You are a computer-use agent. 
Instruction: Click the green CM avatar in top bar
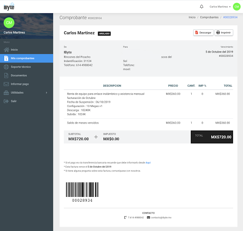(237, 7)
